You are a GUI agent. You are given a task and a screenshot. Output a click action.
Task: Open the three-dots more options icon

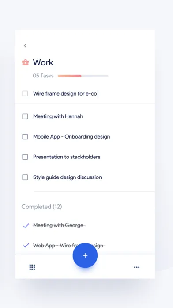tap(137, 267)
